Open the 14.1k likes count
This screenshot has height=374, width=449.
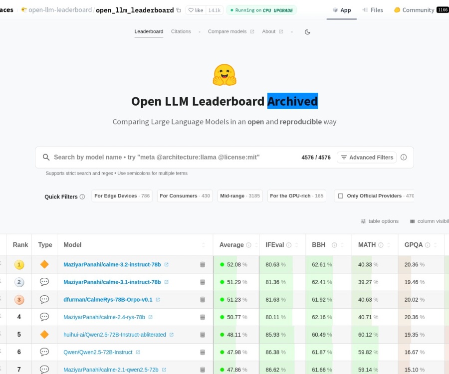(215, 10)
